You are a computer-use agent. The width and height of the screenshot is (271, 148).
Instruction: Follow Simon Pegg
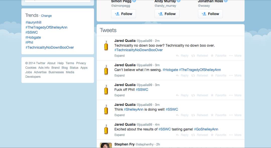pyautogui.click(x=123, y=14)
